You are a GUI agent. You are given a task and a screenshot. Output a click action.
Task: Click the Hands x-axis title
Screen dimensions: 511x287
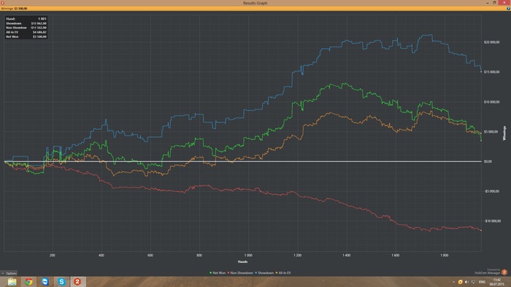pyautogui.click(x=242, y=262)
